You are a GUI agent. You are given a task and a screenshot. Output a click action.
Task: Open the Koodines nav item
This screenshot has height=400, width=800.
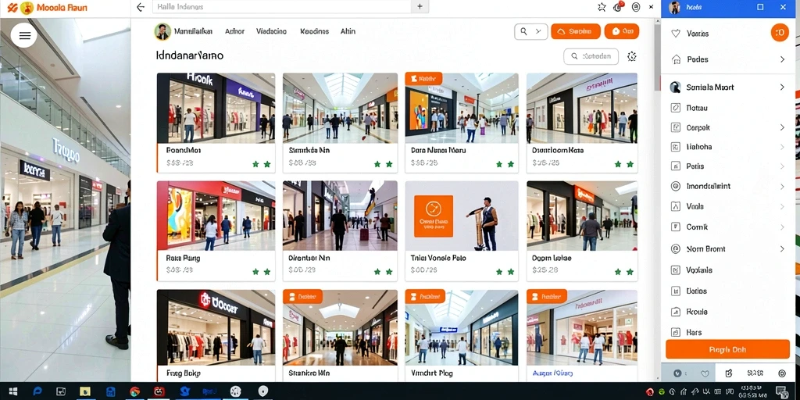click(x=314, y=31)
